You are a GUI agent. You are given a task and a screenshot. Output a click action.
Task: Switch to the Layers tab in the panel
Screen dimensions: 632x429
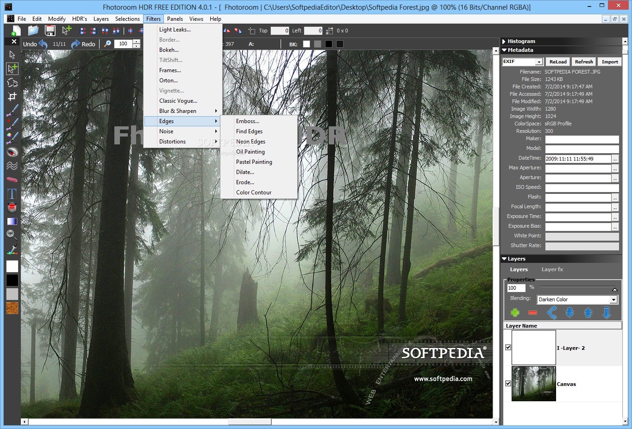click(519, 269)
